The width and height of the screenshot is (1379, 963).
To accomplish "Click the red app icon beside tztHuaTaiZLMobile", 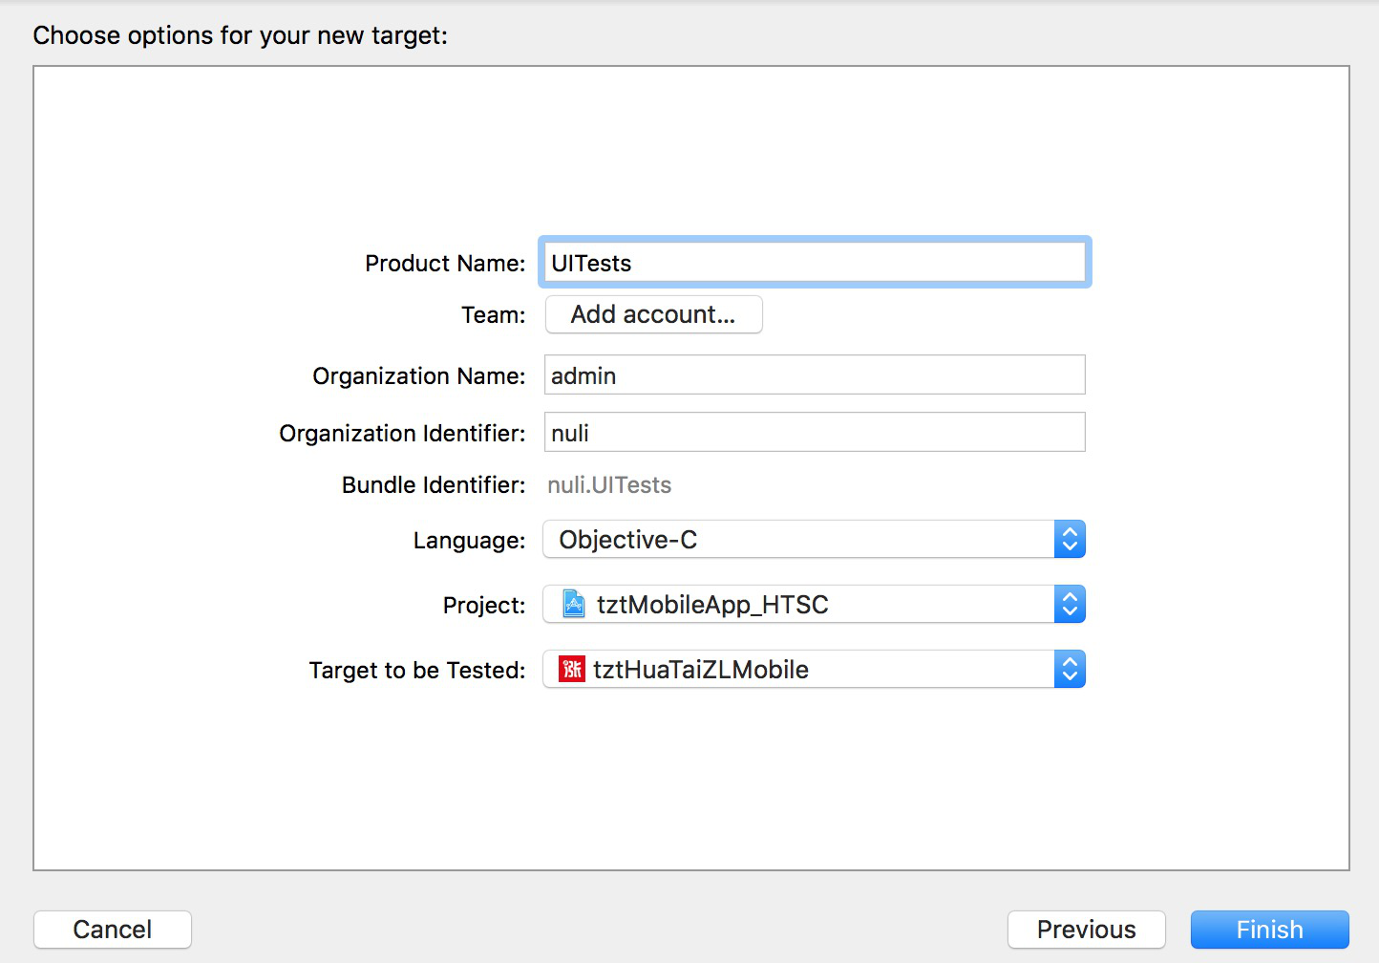I will pos(572,670).
